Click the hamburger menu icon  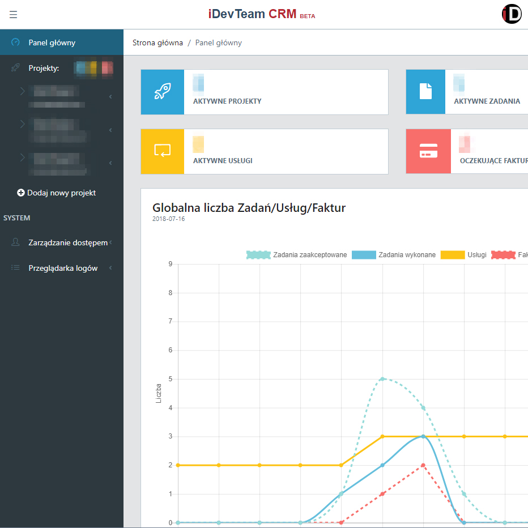coord(13,14)
